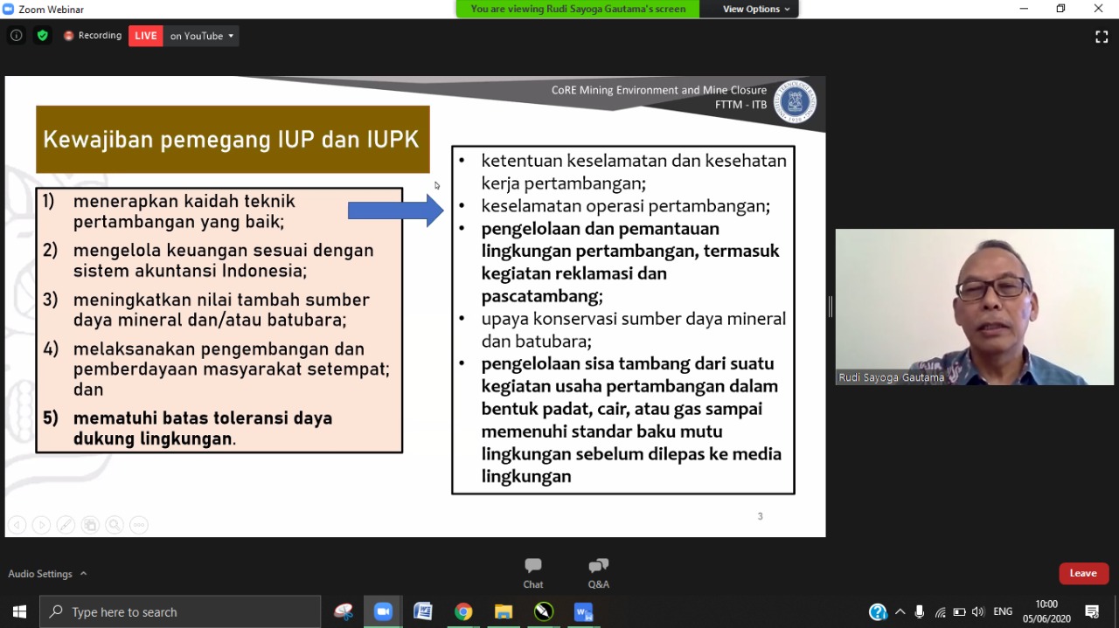The width and height of the screenshot is (1119, 628).
Task: Click the meeting information icon
Action: coord(16,36)
